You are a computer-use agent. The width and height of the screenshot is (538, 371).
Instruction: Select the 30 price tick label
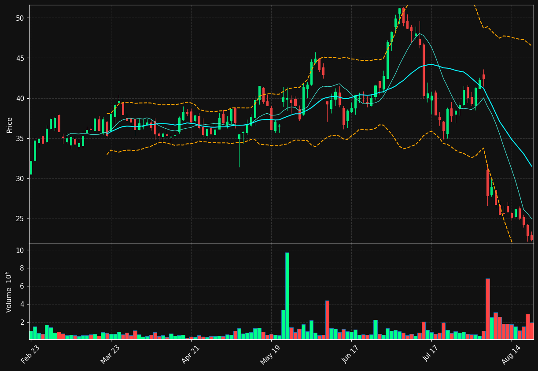(21, 178)
